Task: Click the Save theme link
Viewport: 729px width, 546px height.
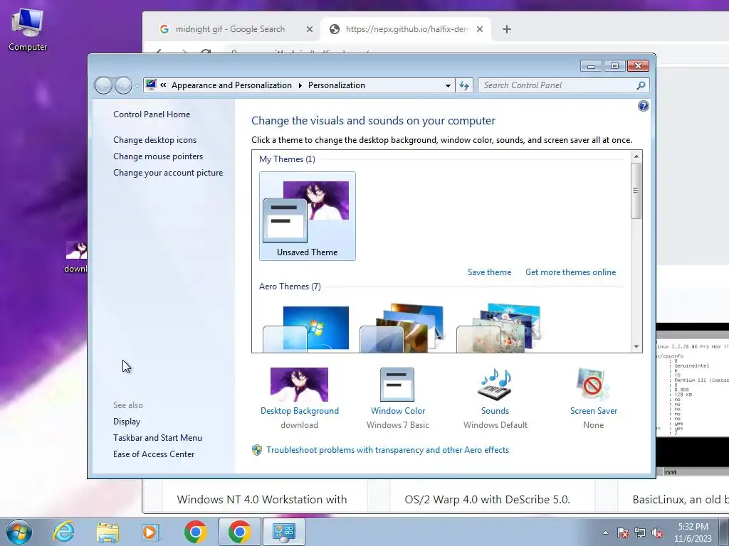Action: (489, 272)
